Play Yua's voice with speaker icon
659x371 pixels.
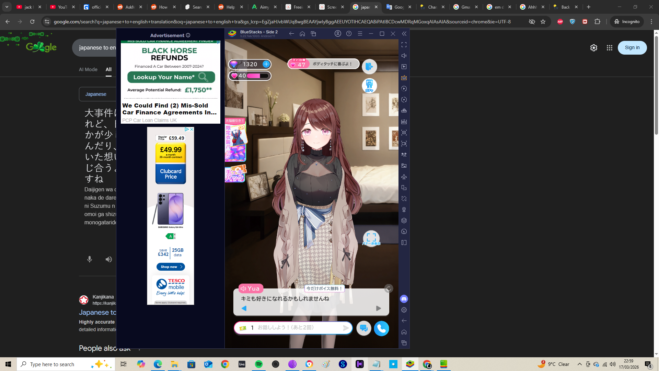(x=243, y=289)
